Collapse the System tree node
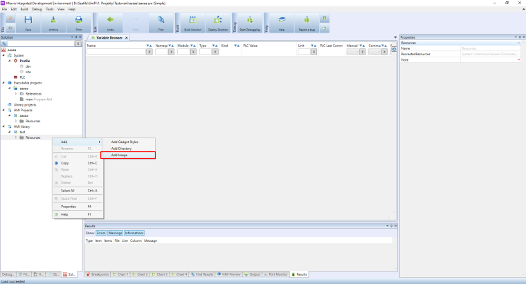Screen dimensions: 526x284 (x=3, y=55)
